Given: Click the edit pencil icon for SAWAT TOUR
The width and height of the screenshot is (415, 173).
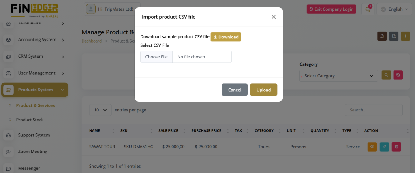Looking at the screenshot, I should tap(384, 147).
